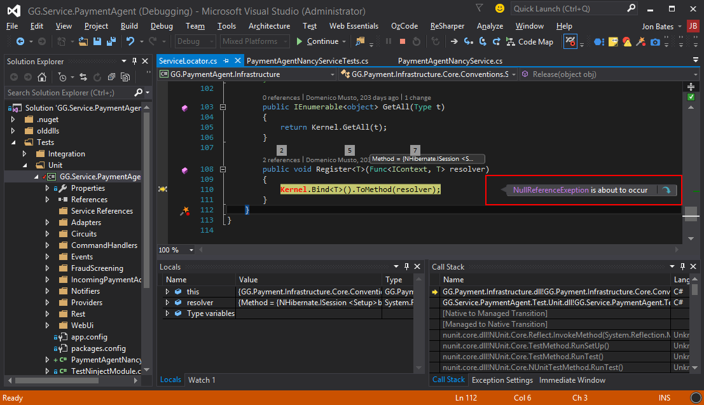Toggle auto-hide pin on Solution Explorer

135,60
